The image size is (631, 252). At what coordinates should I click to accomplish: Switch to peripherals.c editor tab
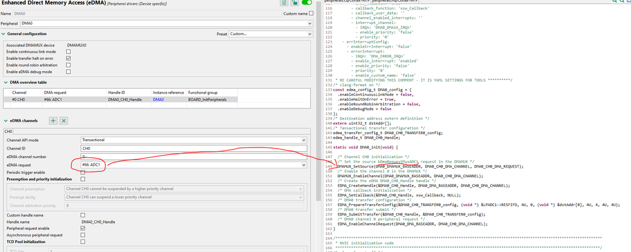(347, 2)
